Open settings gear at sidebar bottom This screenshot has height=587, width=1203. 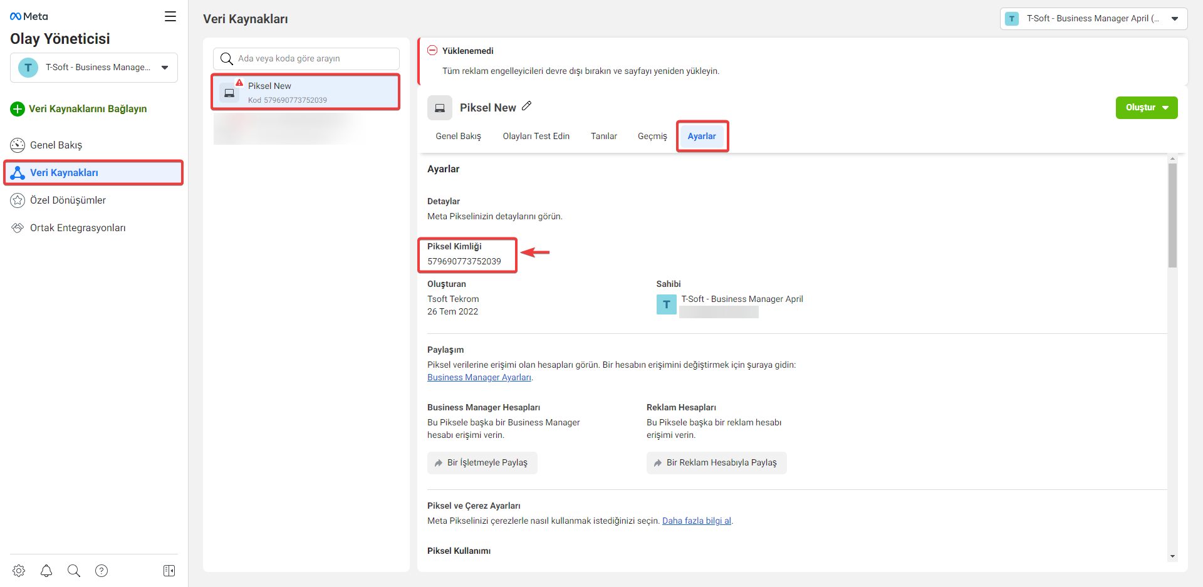click(x=19, y=571)
